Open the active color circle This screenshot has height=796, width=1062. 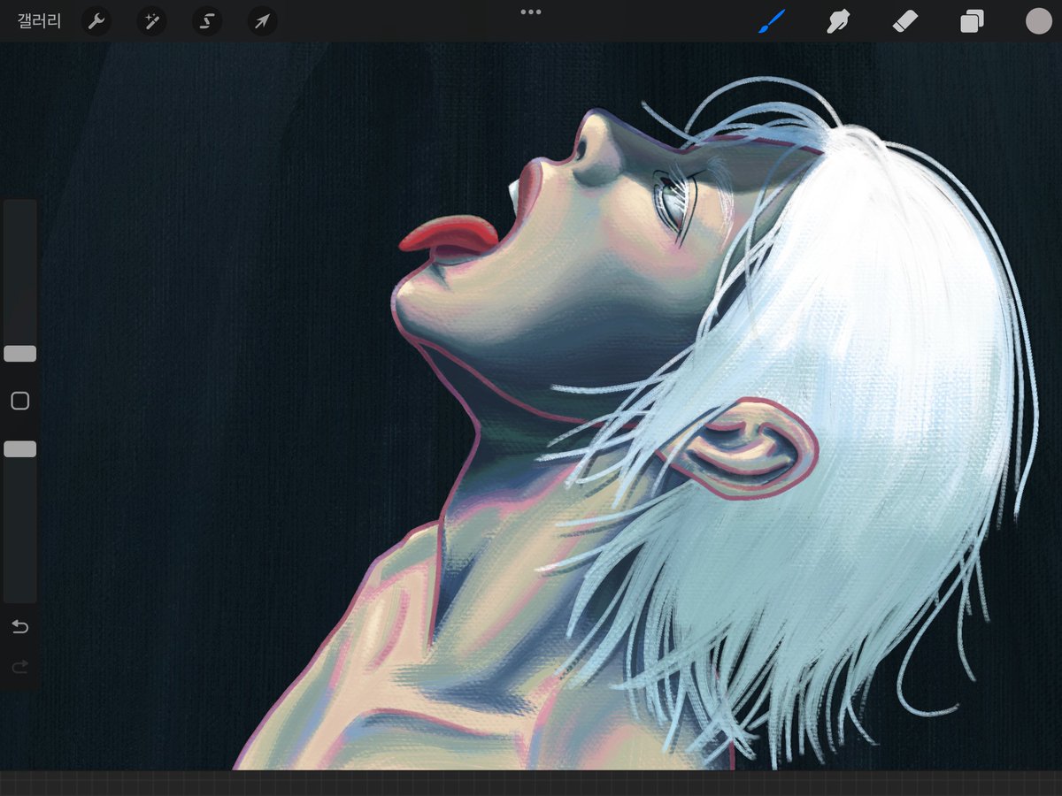click(1038, 21)
